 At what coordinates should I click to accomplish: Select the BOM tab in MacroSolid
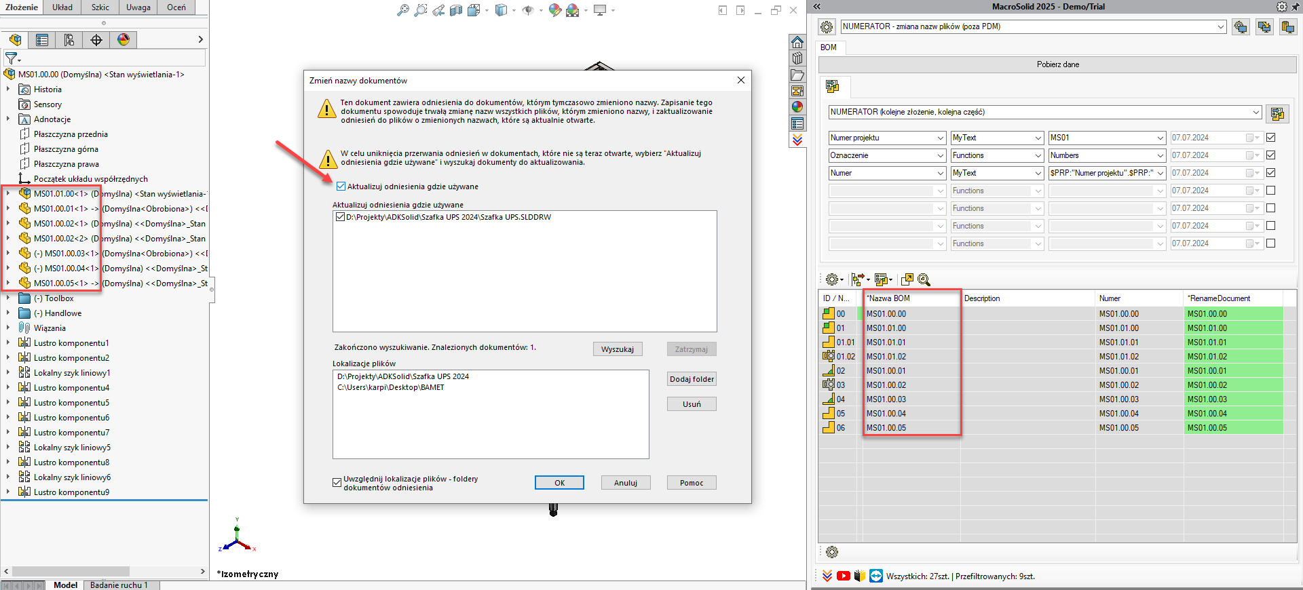point(829,47)
